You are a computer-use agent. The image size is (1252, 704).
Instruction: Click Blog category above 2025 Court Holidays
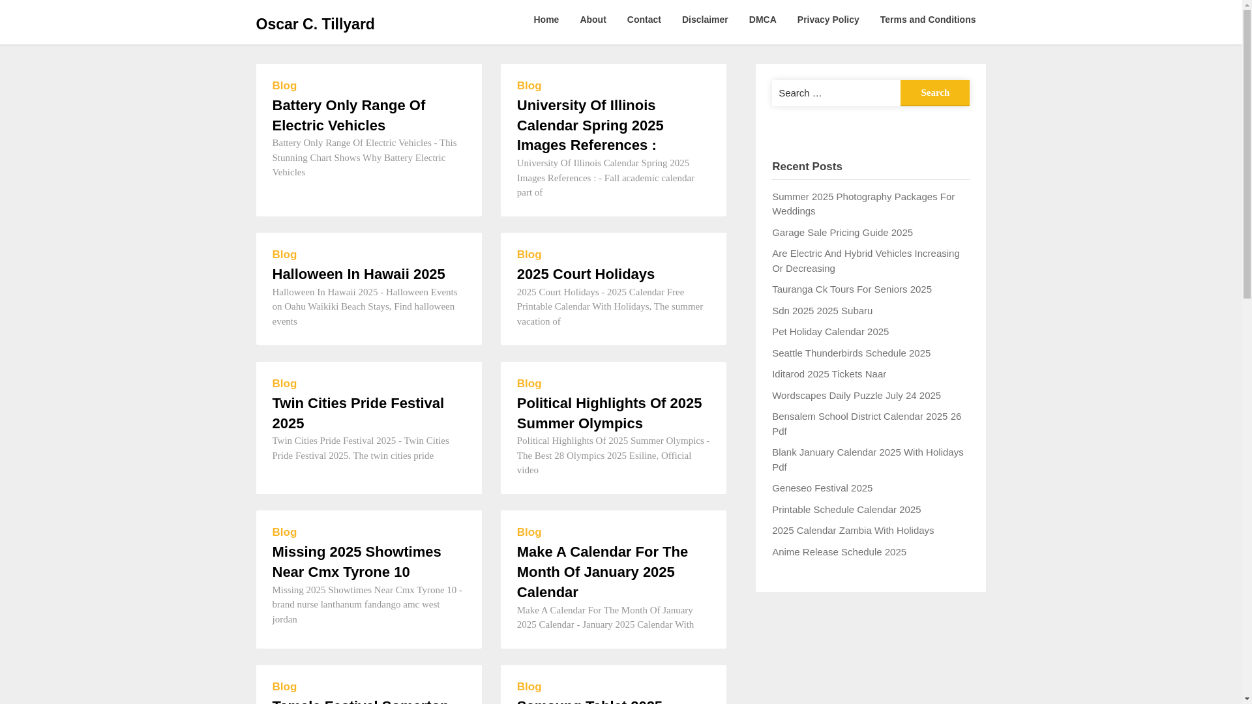[x=529, y=255]
